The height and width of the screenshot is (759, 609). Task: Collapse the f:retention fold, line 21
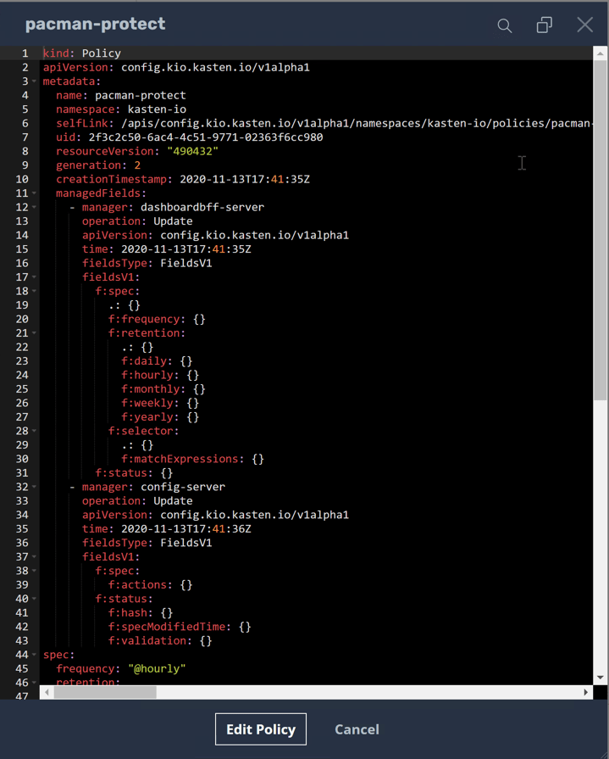tap(35, 333)
